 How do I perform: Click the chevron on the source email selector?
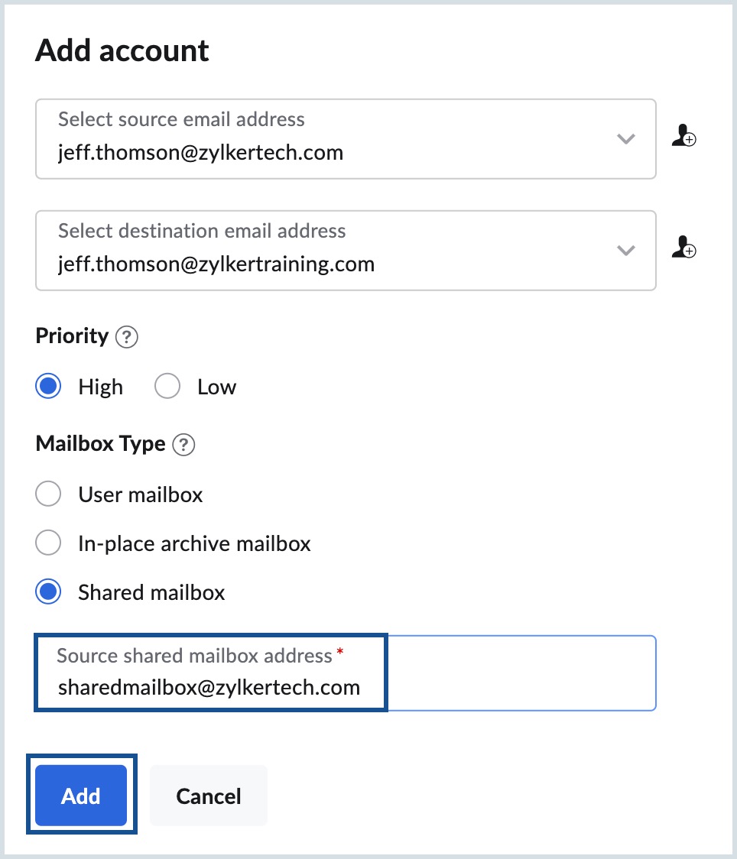(625, 139)
